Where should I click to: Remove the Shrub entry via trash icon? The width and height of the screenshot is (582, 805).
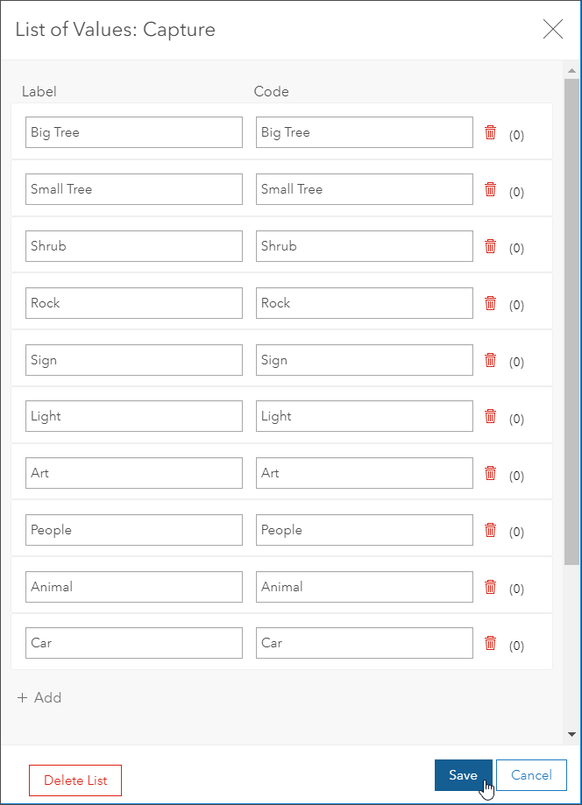coord(491,246)
